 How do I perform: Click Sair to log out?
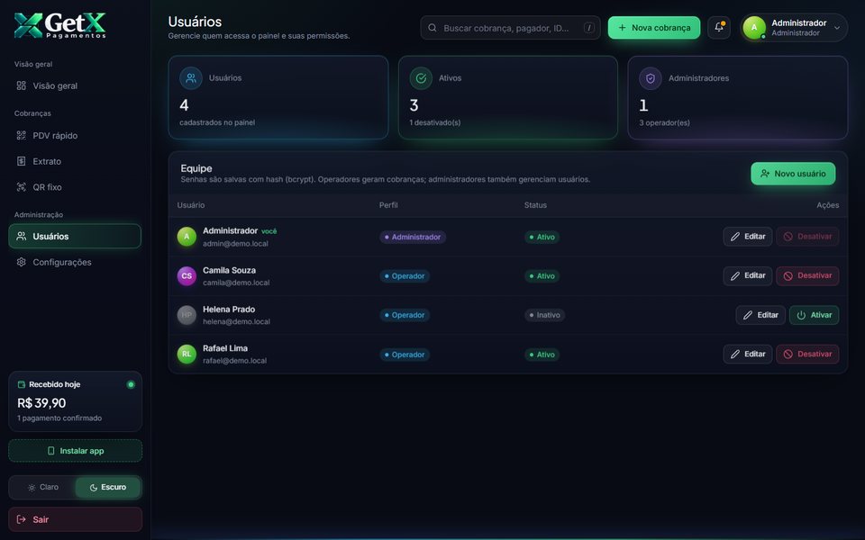tap(75, 519)
